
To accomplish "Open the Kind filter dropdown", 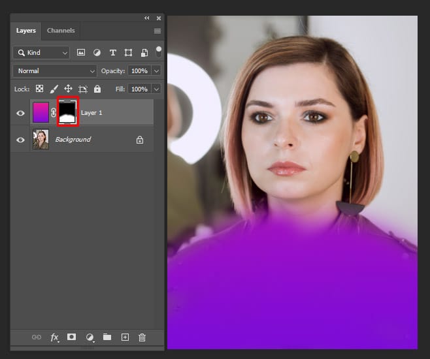I will [x=41, y=53].
